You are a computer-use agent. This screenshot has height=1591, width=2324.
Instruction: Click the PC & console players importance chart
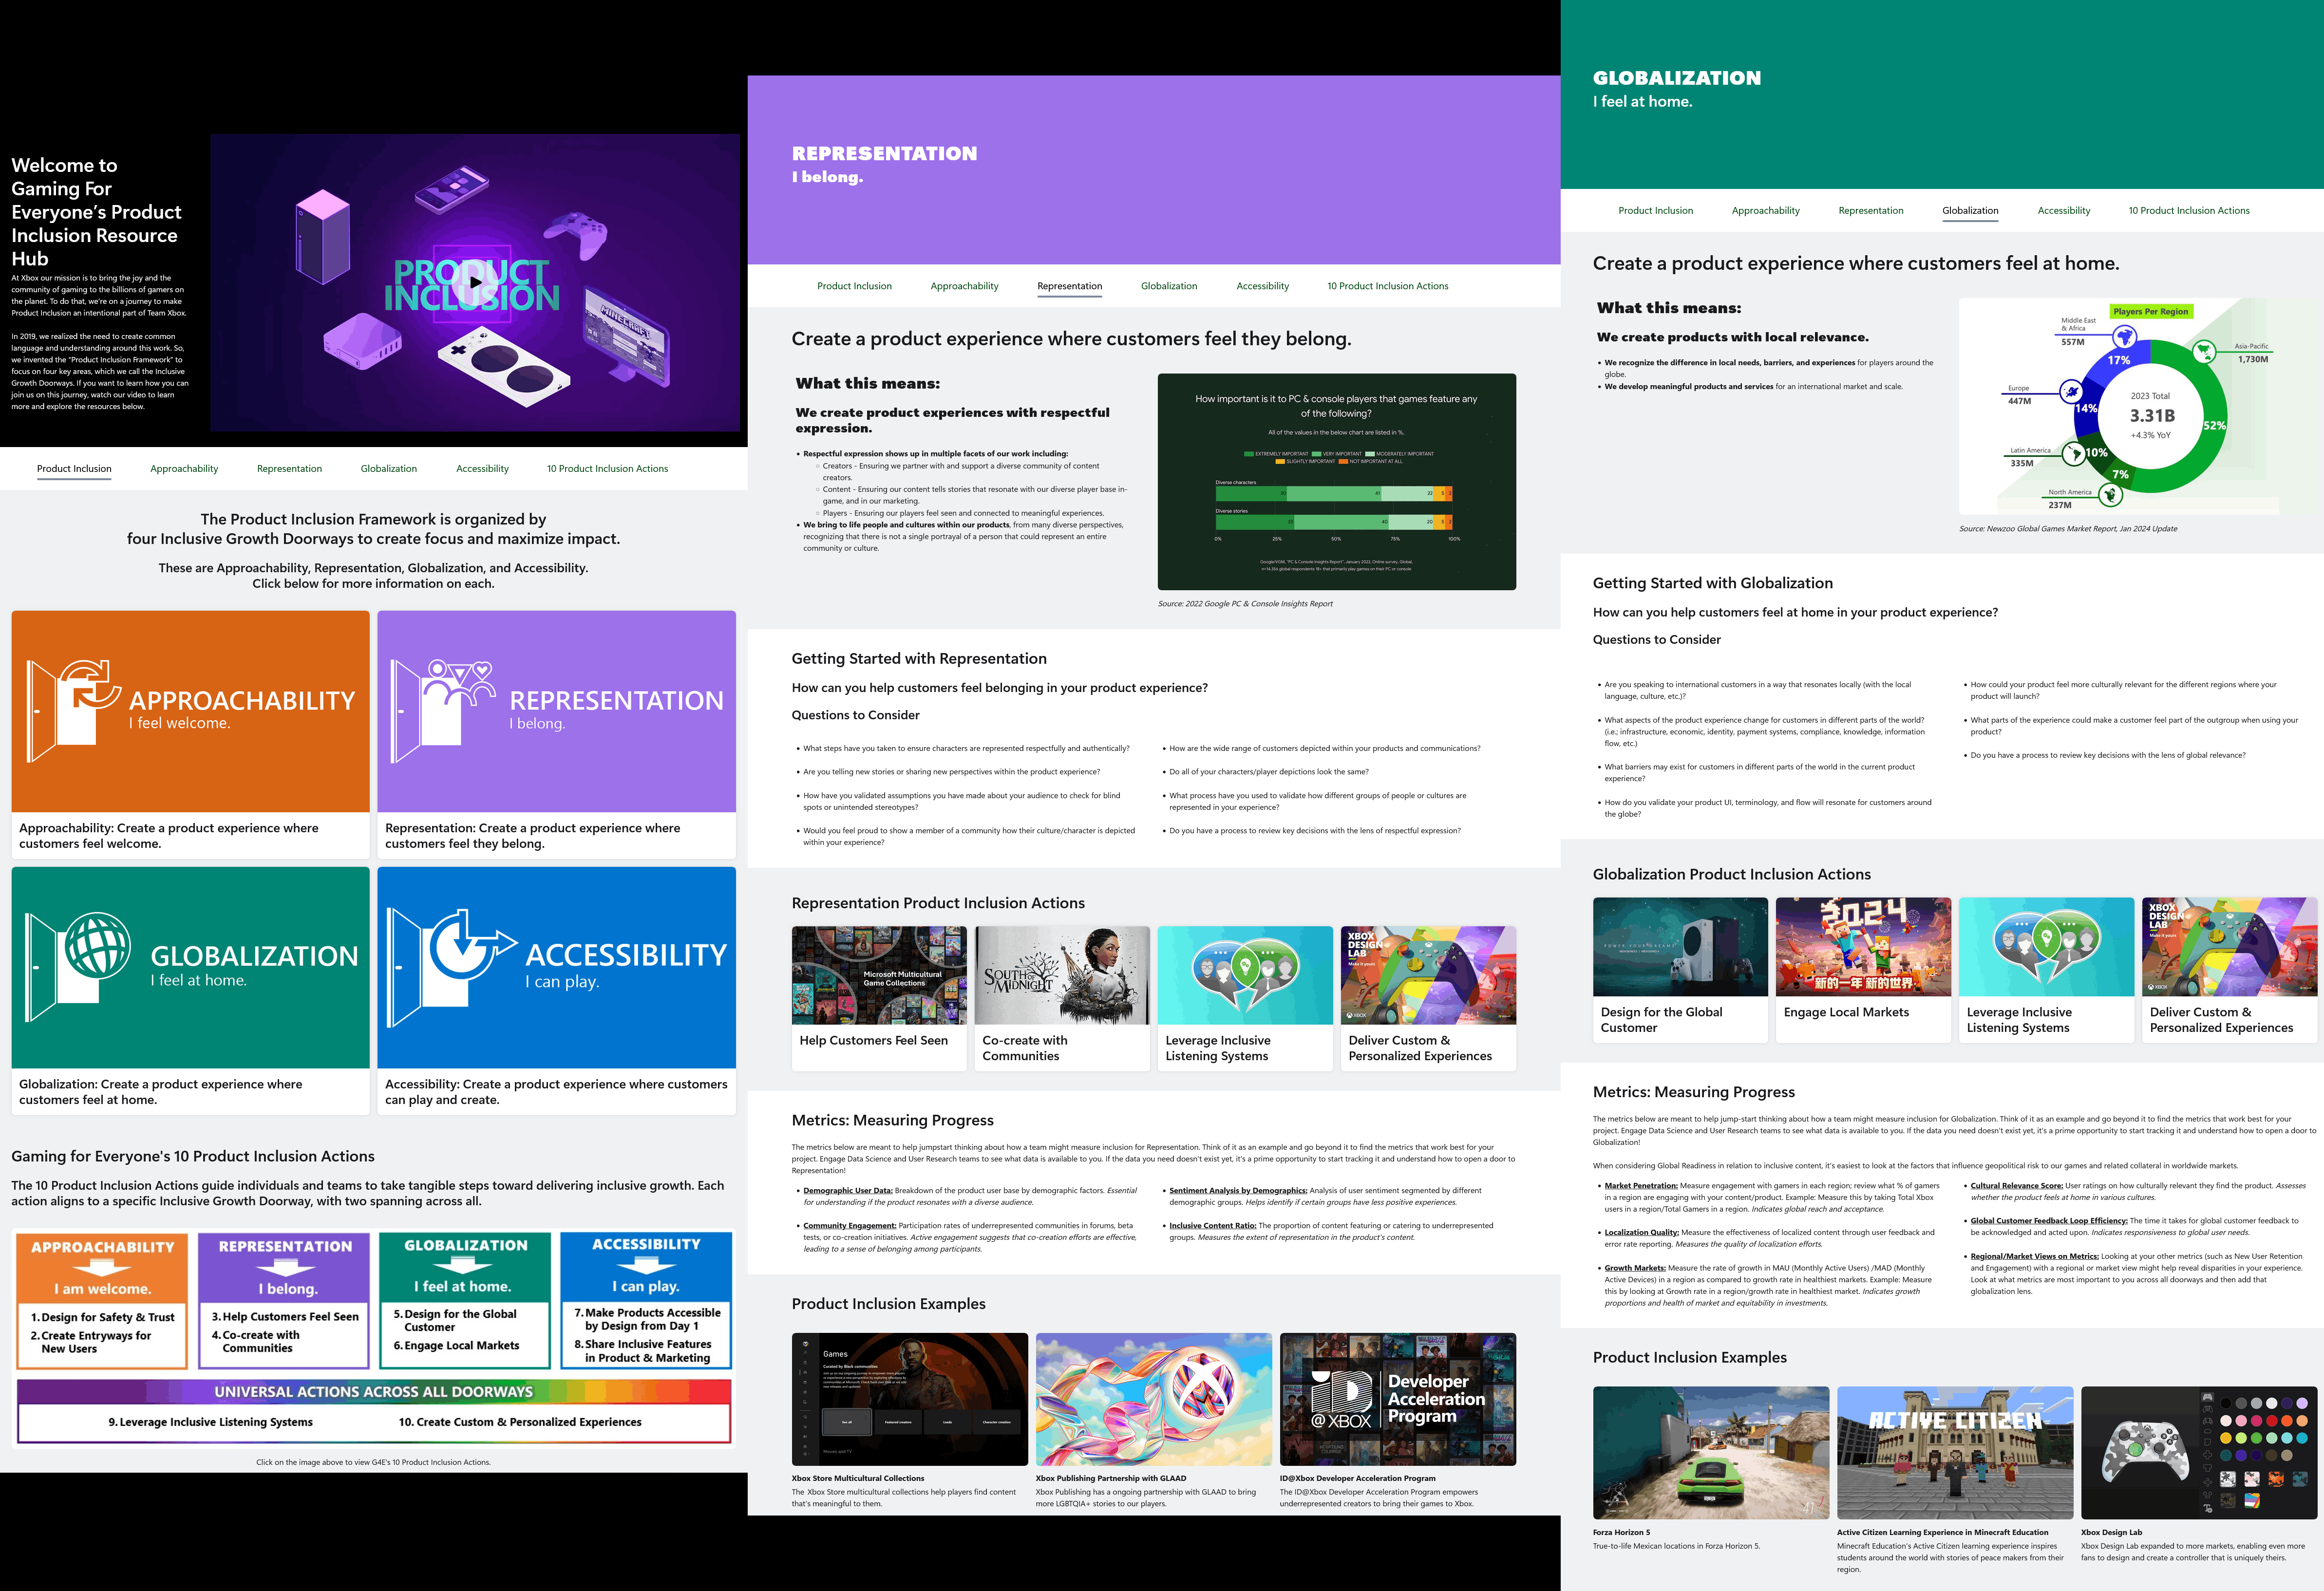tap(1336, 482)
